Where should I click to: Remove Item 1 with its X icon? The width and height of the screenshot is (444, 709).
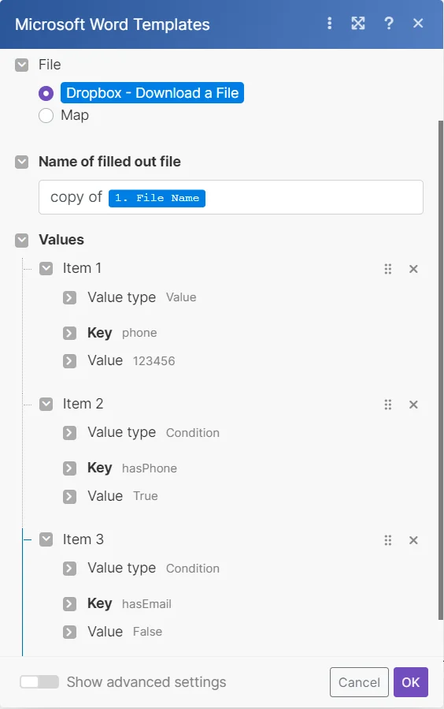click(x=413, y=269)
